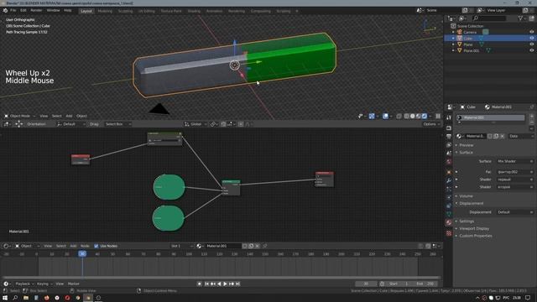
Task: Switch viewport to Solid shading icon
Action: [413, 116]
